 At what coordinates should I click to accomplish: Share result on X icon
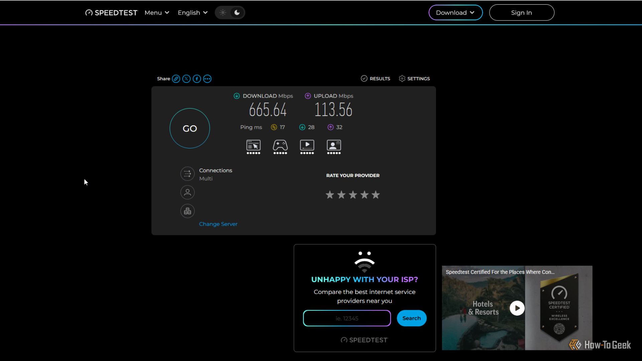click(186, 79)
